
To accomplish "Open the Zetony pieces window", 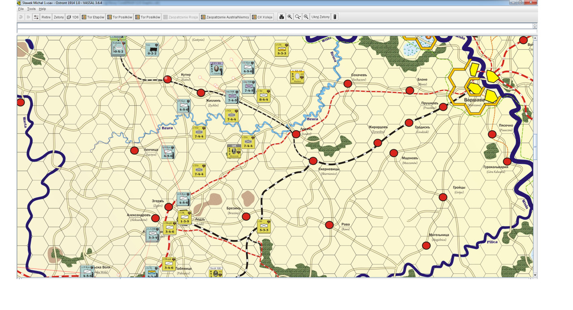I will (59, 17).
